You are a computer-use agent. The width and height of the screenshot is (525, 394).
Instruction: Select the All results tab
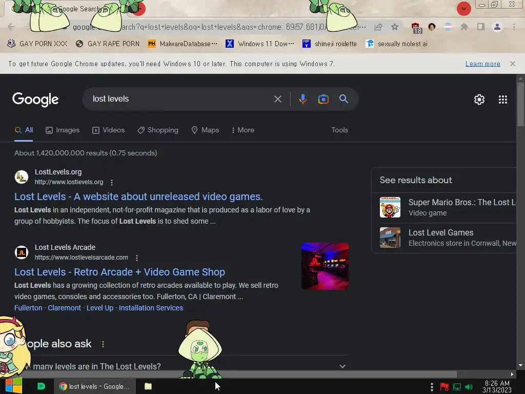(24, 130)
